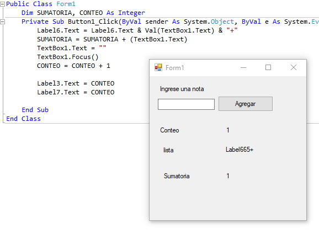Collapse the Public Class Form1 code block
This screenshot has width=319, height=234.
(x=2, y=4)
